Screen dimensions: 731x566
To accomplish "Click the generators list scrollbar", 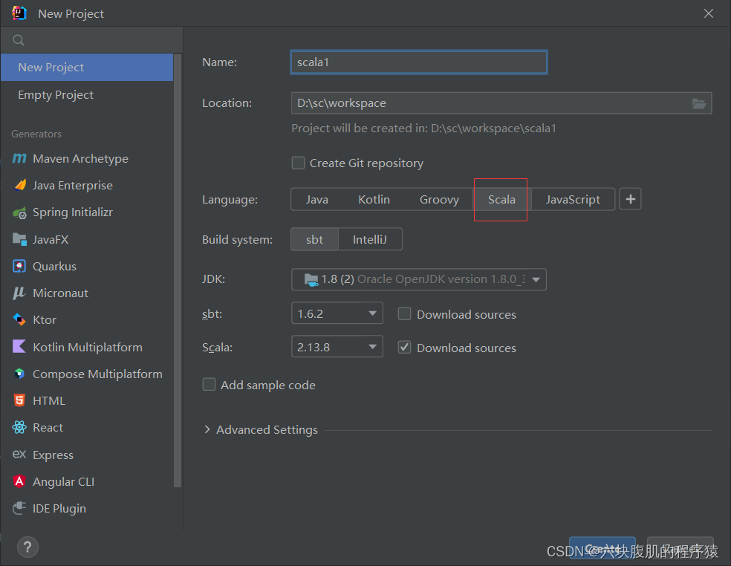I will click(177, 270).
